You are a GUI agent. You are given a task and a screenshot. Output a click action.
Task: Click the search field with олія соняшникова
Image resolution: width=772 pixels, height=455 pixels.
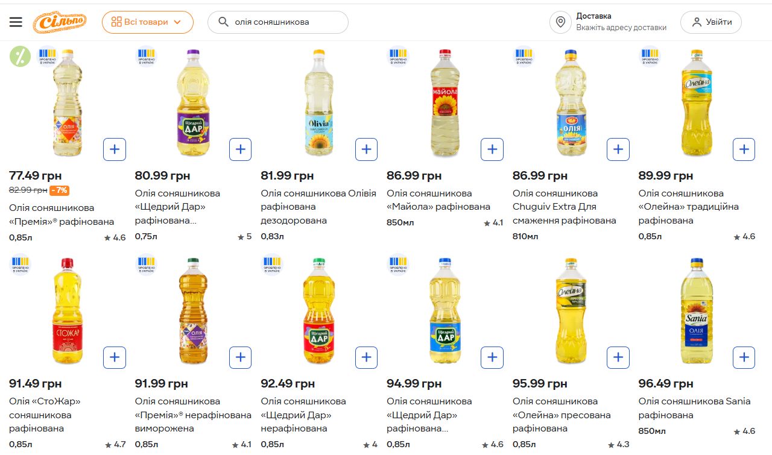pyautogui.click(x=283, y=22)
